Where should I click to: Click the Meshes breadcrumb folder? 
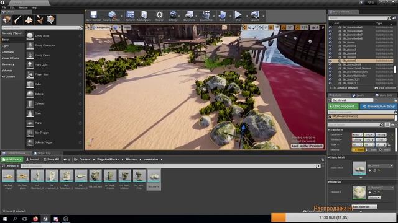pos(131,160)
